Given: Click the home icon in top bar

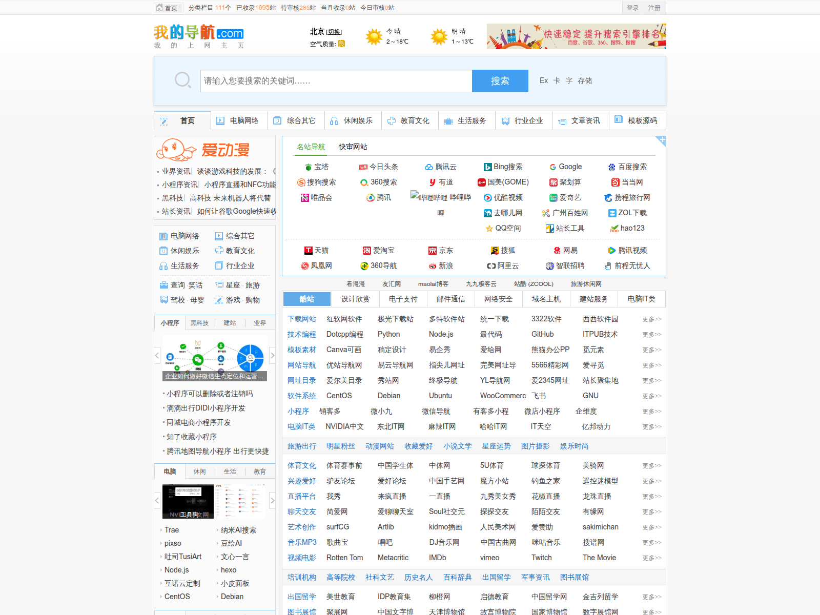Looking at the screenshot, I should click(159, 8).
